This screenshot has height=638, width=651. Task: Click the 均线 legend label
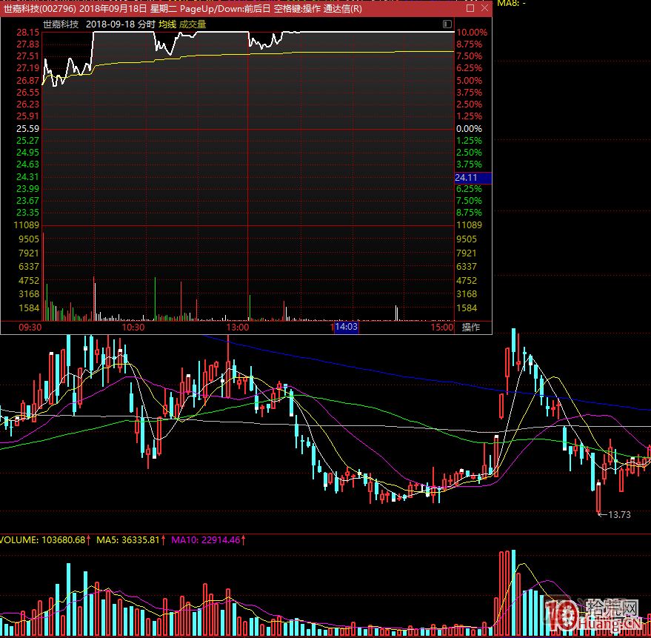(167, 24)
